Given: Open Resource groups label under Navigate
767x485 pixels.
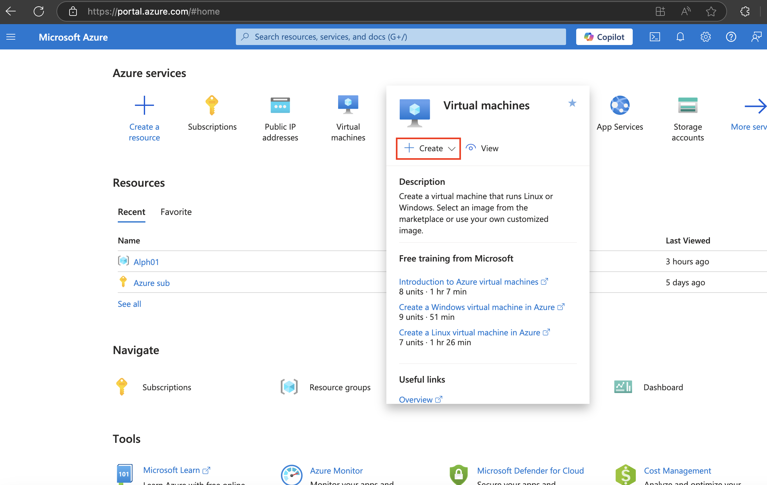Looking at the screenshot, I should click(x=340, y=387).
